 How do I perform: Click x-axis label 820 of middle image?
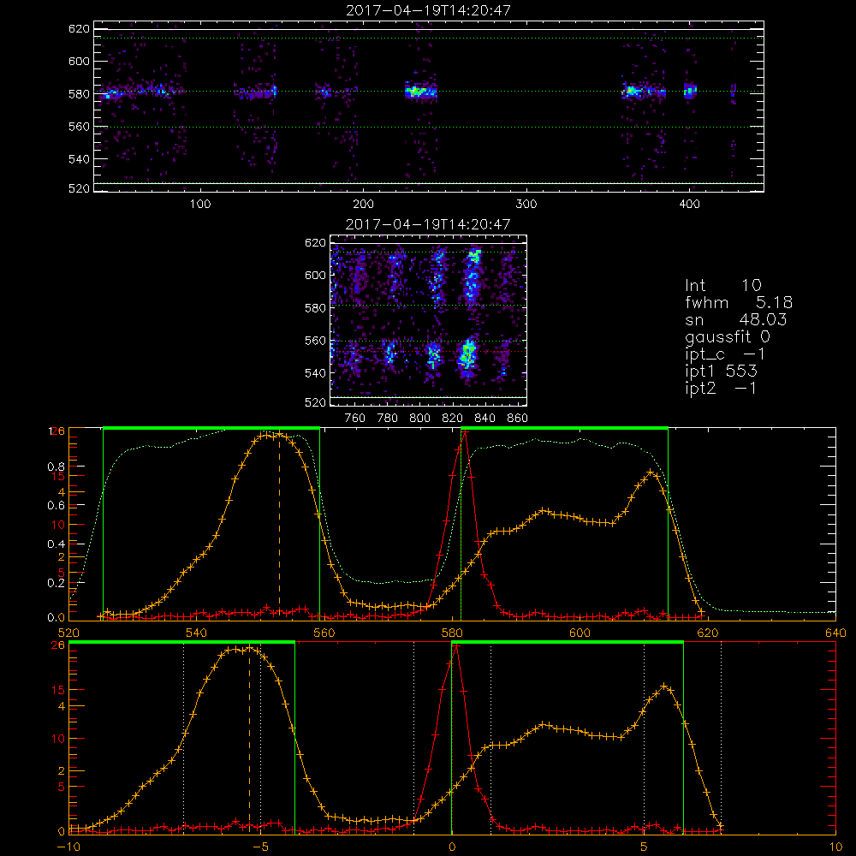452,419
